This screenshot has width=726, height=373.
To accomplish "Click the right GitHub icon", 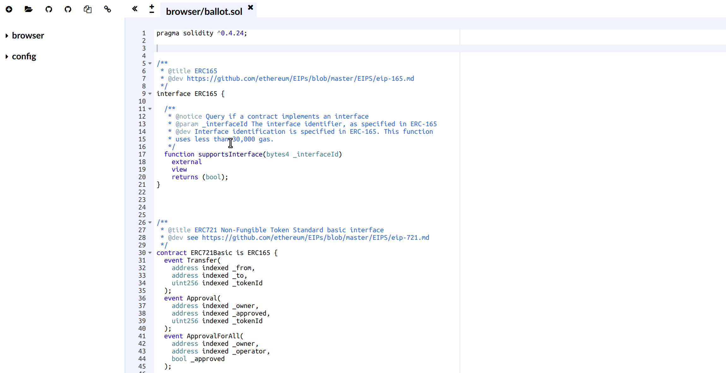I will (x=68, y=9).
